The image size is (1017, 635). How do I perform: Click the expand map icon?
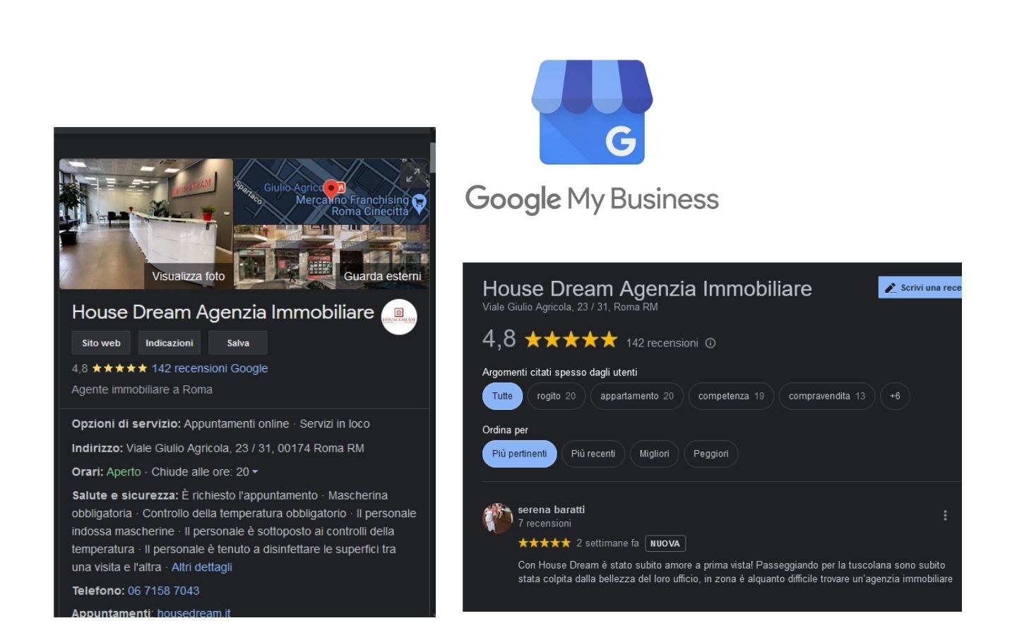(413, 174)
